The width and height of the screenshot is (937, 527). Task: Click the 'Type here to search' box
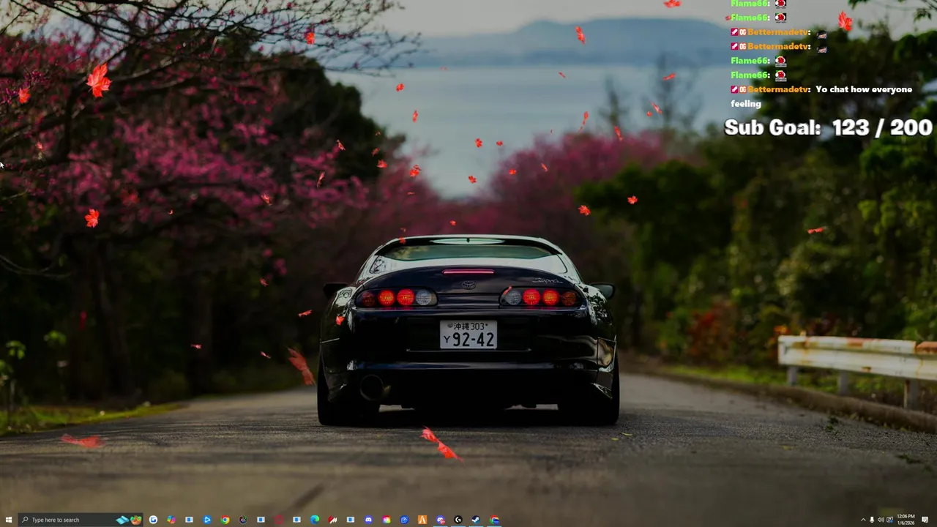click(81, 520)
